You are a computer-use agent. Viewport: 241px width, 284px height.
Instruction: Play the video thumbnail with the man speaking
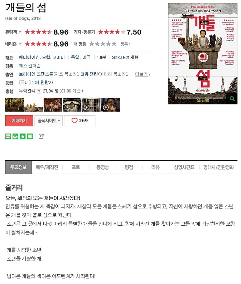110,105
